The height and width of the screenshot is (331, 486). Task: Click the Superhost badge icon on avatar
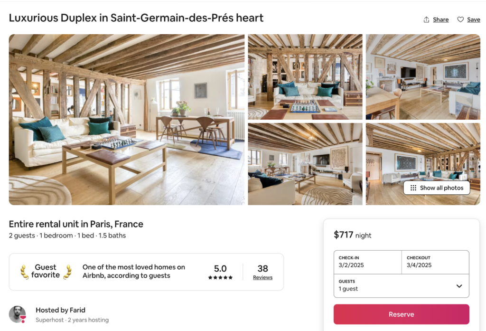pyautogui.click(x=22, y=319)
